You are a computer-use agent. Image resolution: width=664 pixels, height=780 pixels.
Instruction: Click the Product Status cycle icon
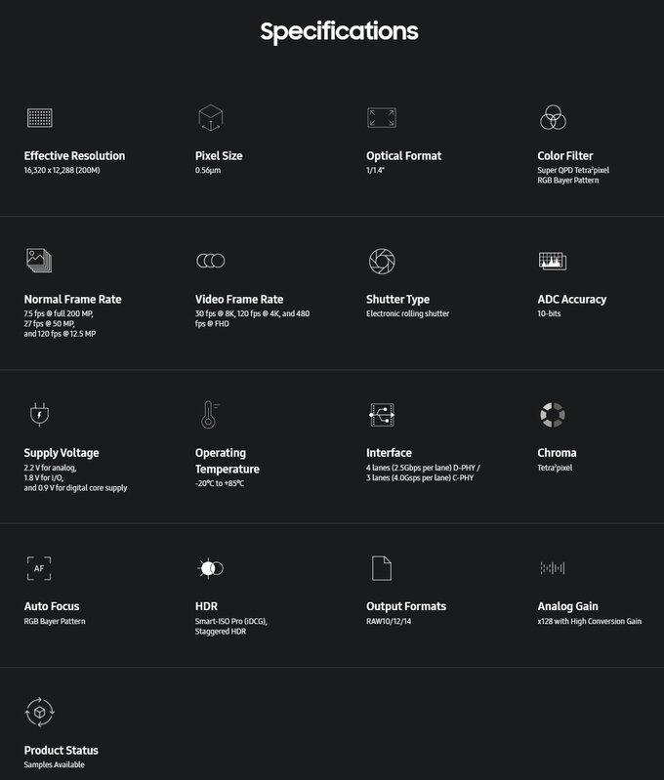click(x=39, y=712)
